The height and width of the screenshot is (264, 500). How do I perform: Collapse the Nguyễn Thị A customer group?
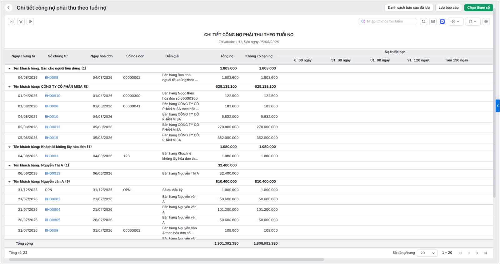click(x=9, y=165)
